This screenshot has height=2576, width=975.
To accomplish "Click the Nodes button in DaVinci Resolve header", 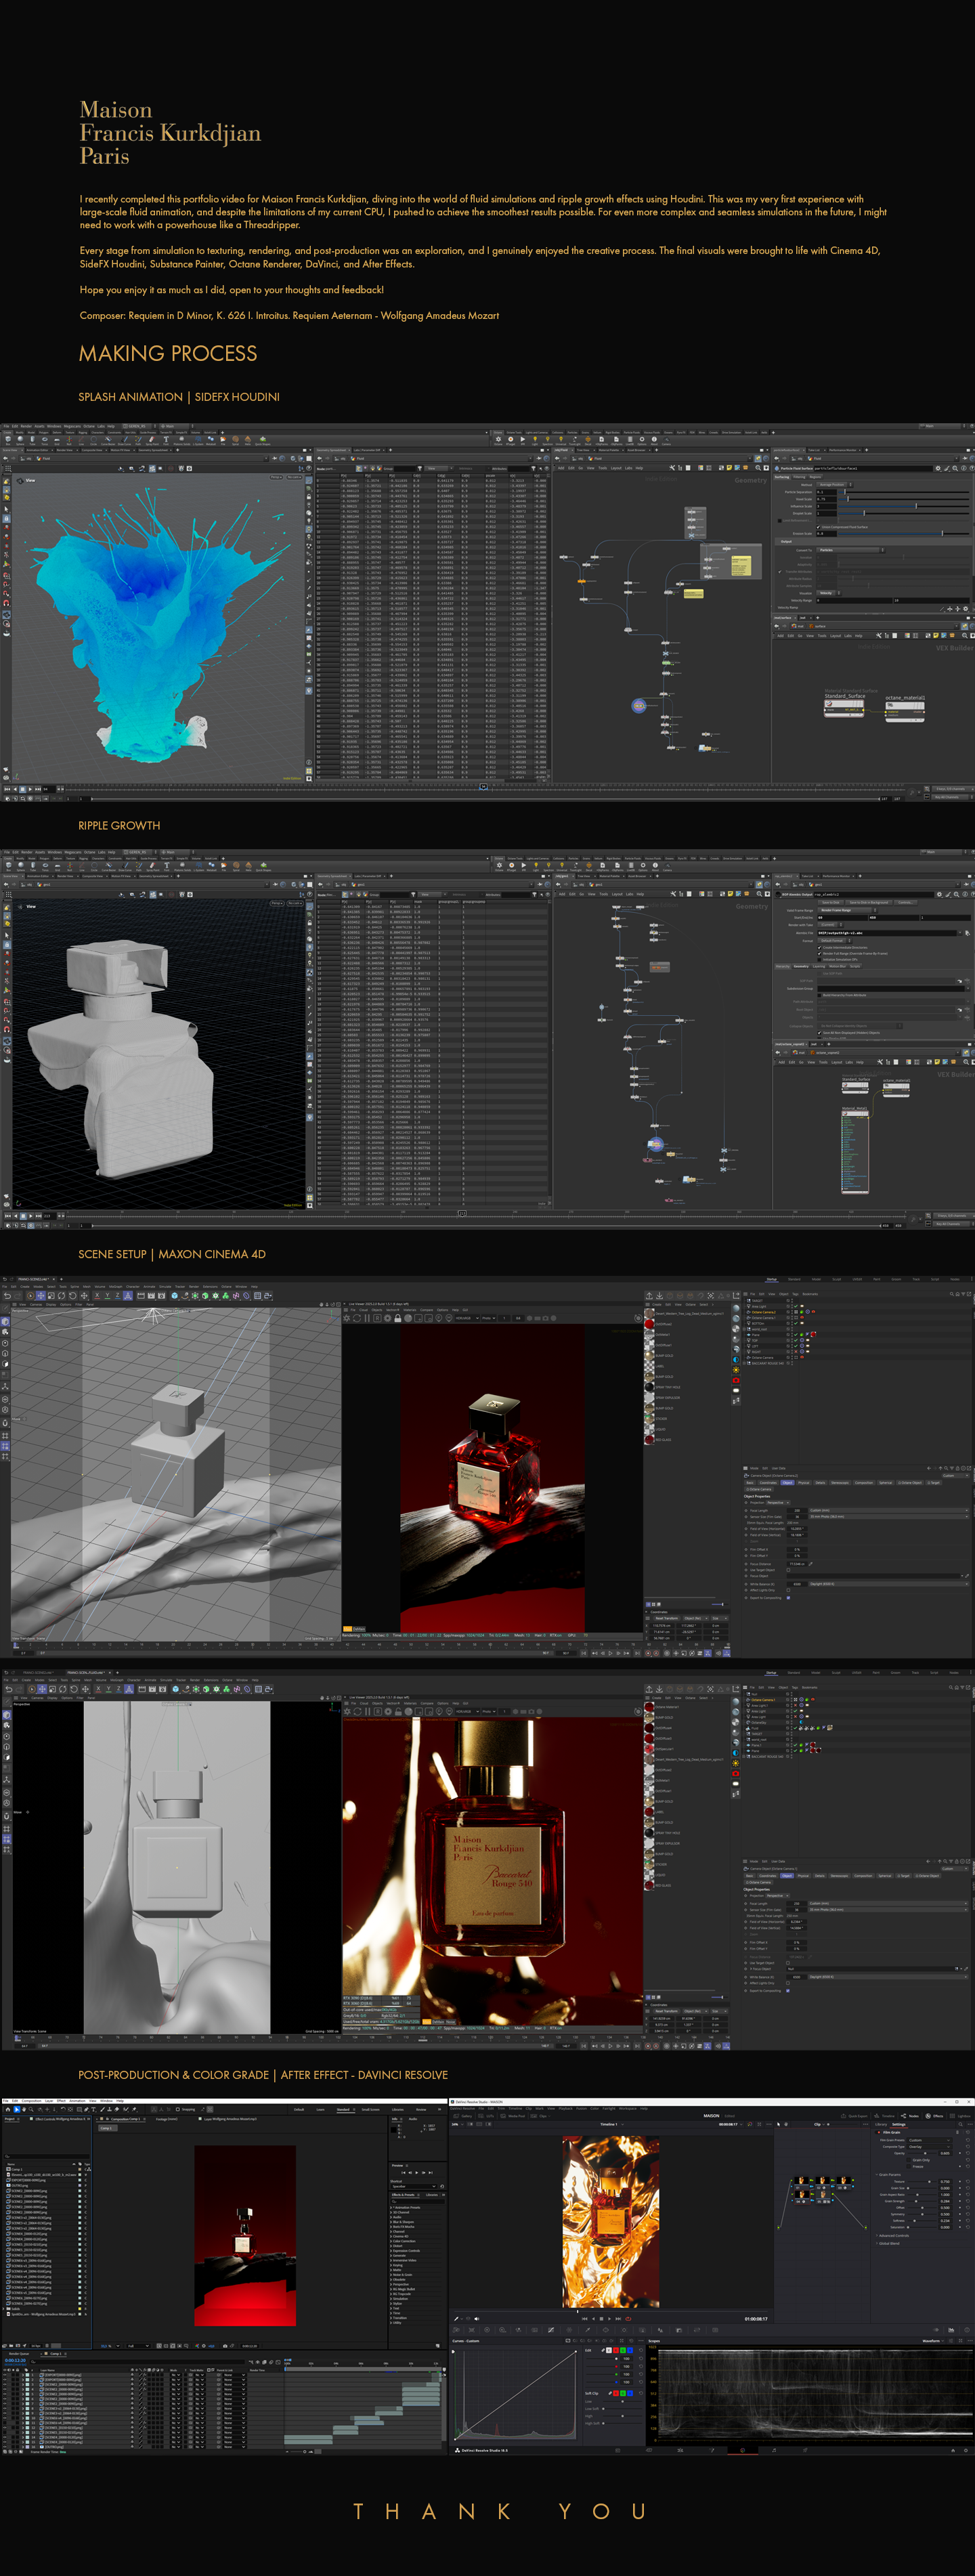I will [910, 2116].
